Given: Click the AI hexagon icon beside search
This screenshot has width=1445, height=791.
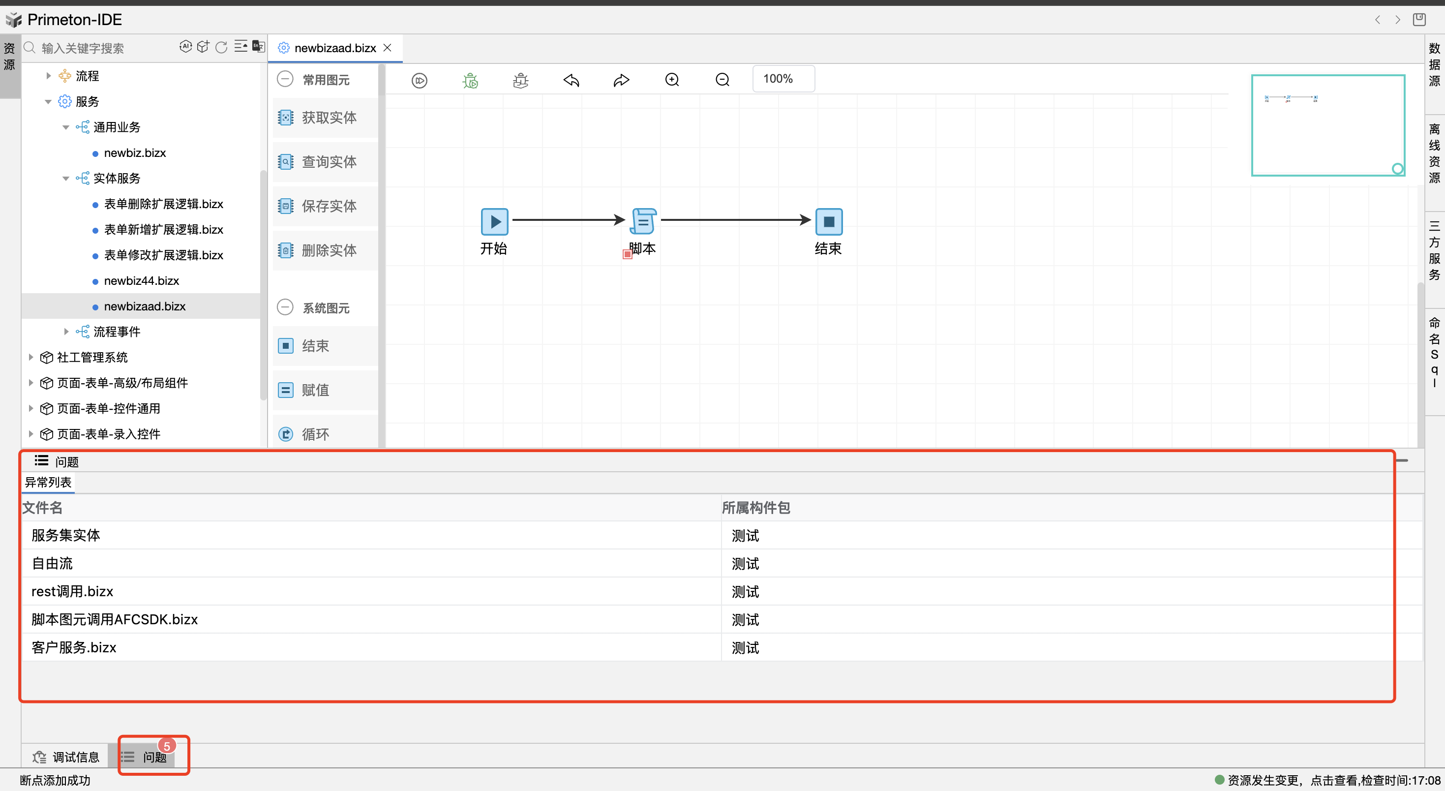Looking at the screenshot, I should coord(186,47).
